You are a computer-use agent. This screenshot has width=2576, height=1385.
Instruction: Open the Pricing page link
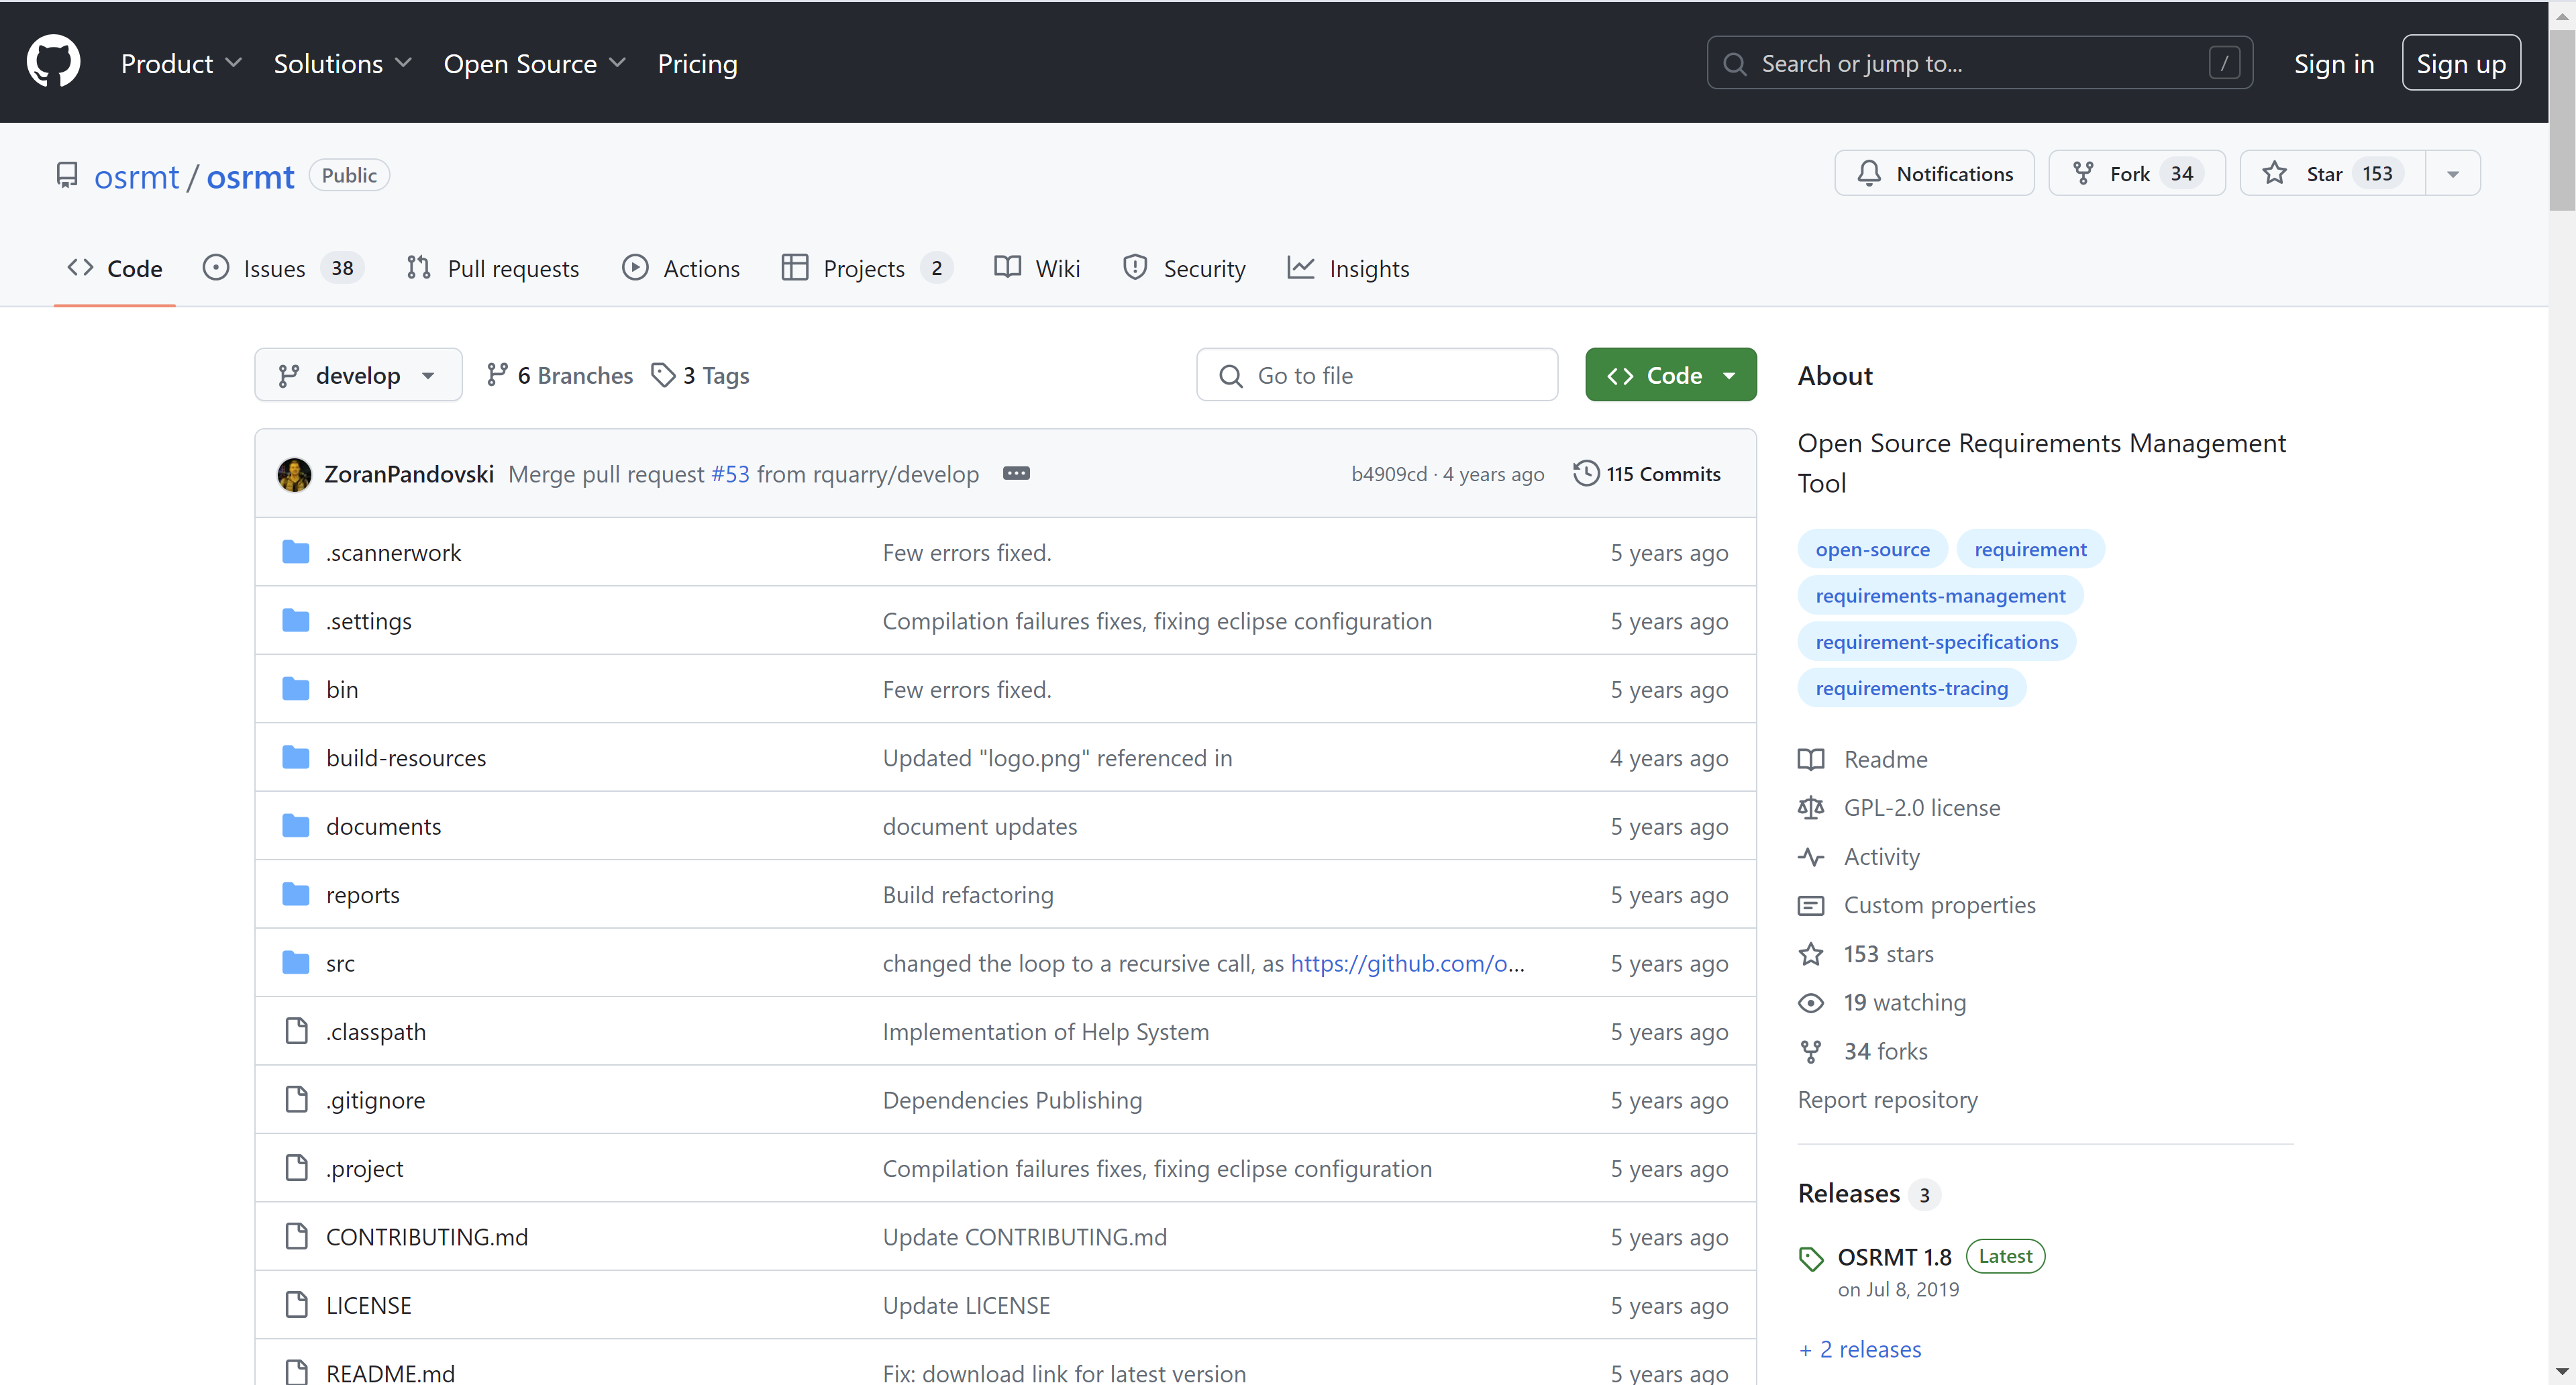[697, 63]
